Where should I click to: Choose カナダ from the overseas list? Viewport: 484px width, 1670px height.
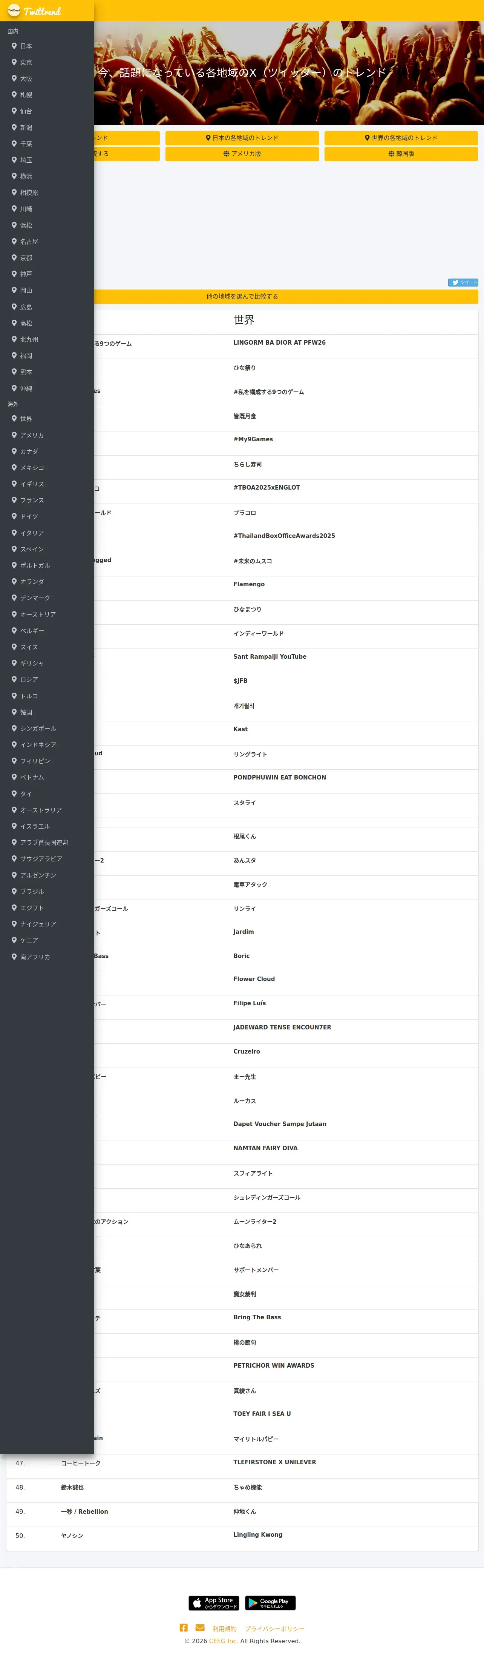click(x=29, y=451)
